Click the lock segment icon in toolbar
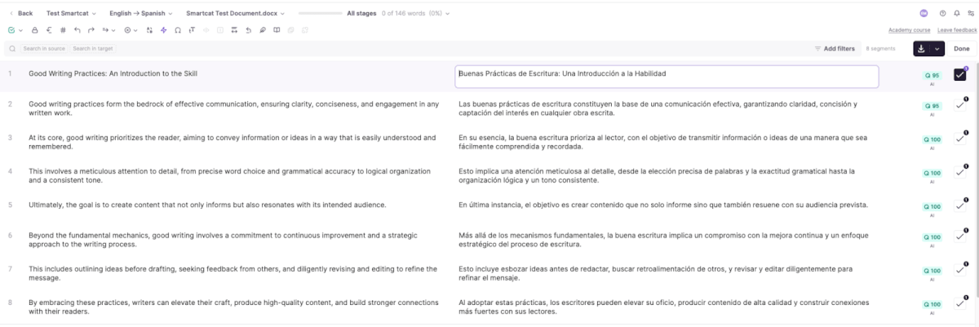The image size is (979, 327). coord(34,30)
